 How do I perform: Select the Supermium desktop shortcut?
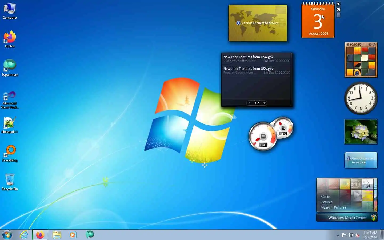10,68
